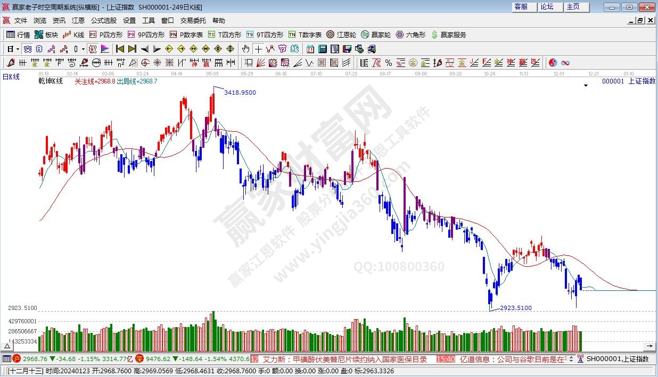
Task: Click the 客服 customer service button
Action: (521, 7)
